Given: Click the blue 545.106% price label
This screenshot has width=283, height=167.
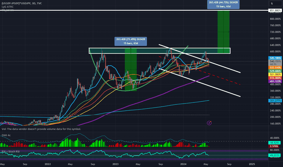Looking at the screenshot, I should pyautogui.click(x=275, y=58).
